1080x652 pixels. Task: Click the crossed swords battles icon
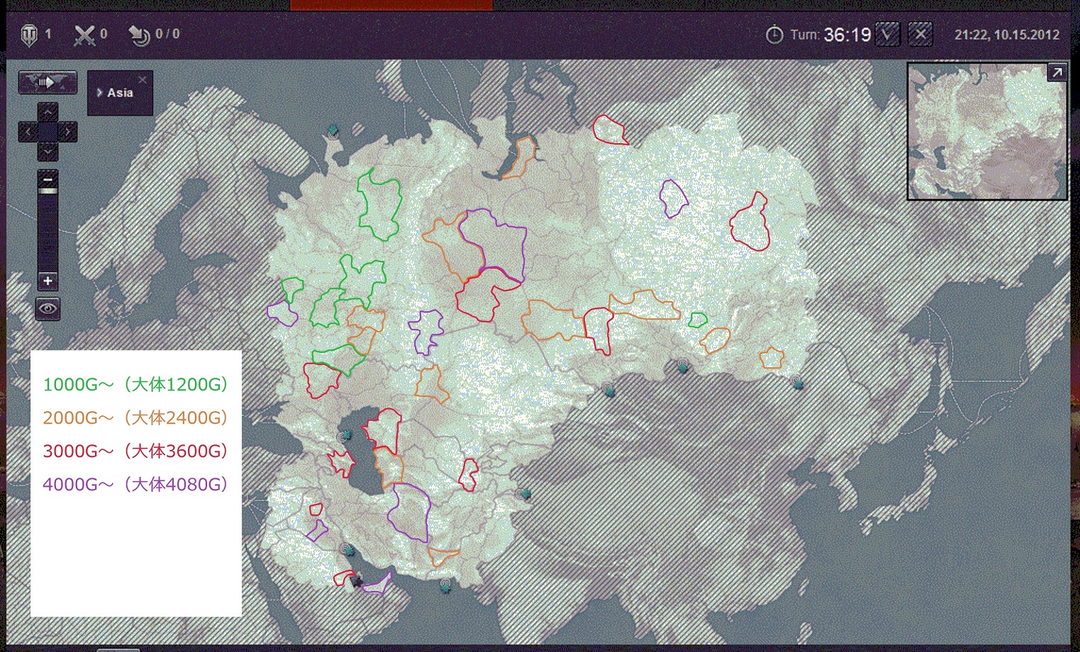point(84,35)
